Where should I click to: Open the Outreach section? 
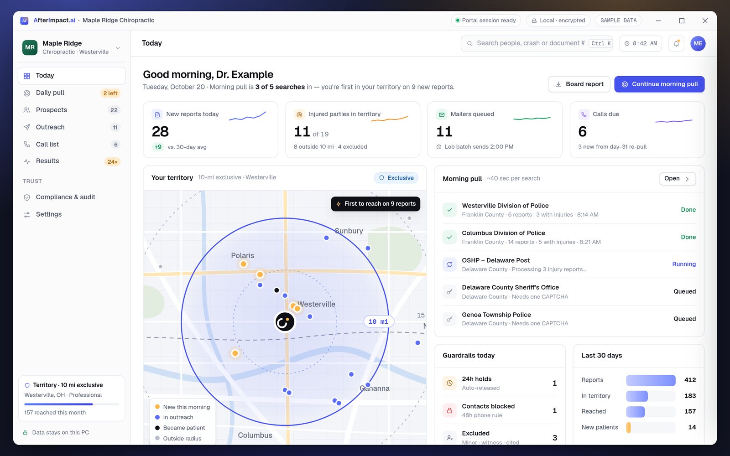pos(72,127)
